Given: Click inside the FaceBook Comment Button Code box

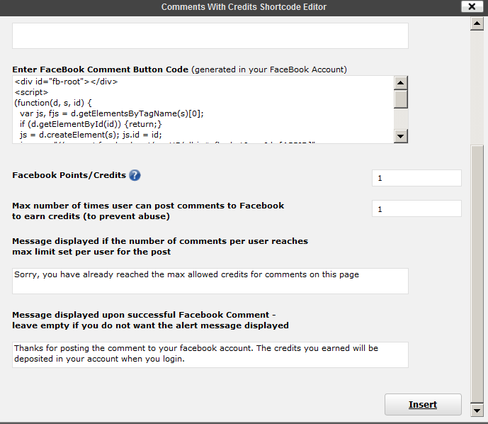Looking at the screenshot, I should tap(203, 110).
